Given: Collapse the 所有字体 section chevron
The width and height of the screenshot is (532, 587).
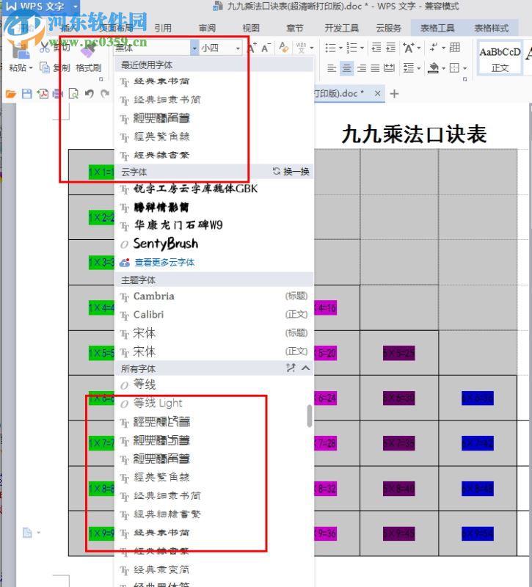Looking at the screenshot, I should click(305, 368).
